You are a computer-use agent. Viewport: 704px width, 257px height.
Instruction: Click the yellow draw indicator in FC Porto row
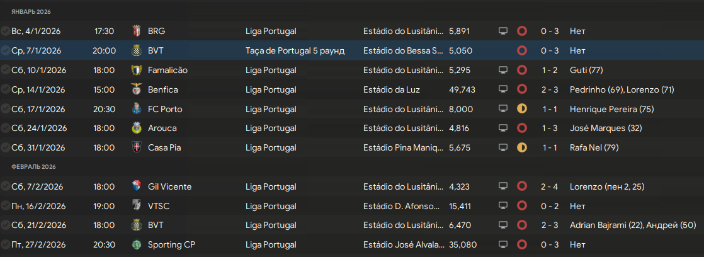[x=521, y=109]
